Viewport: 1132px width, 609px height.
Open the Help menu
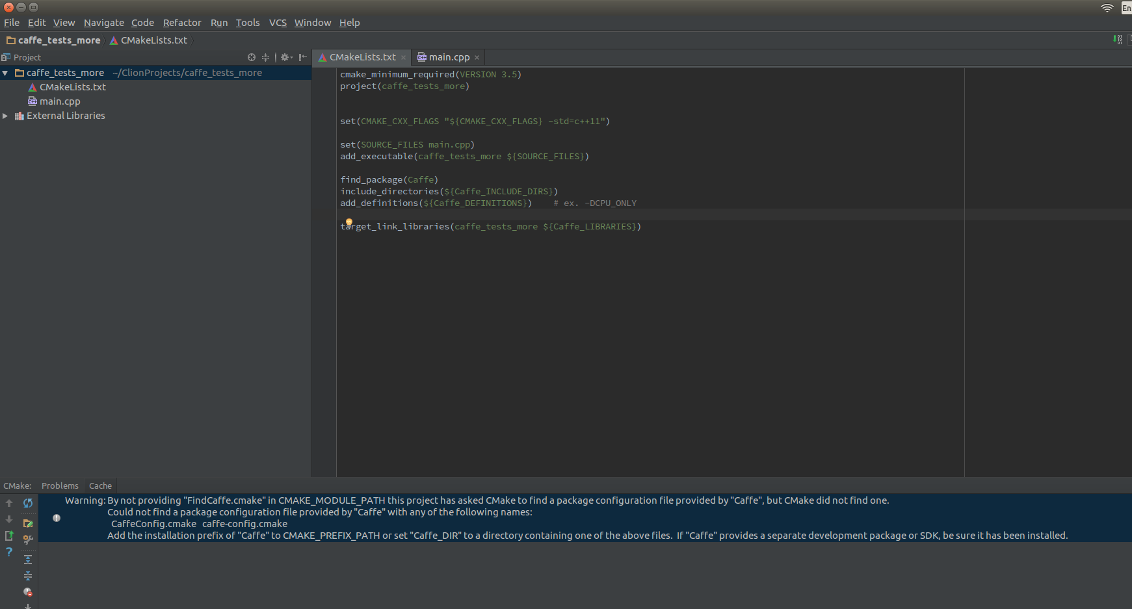pos(349,23)
